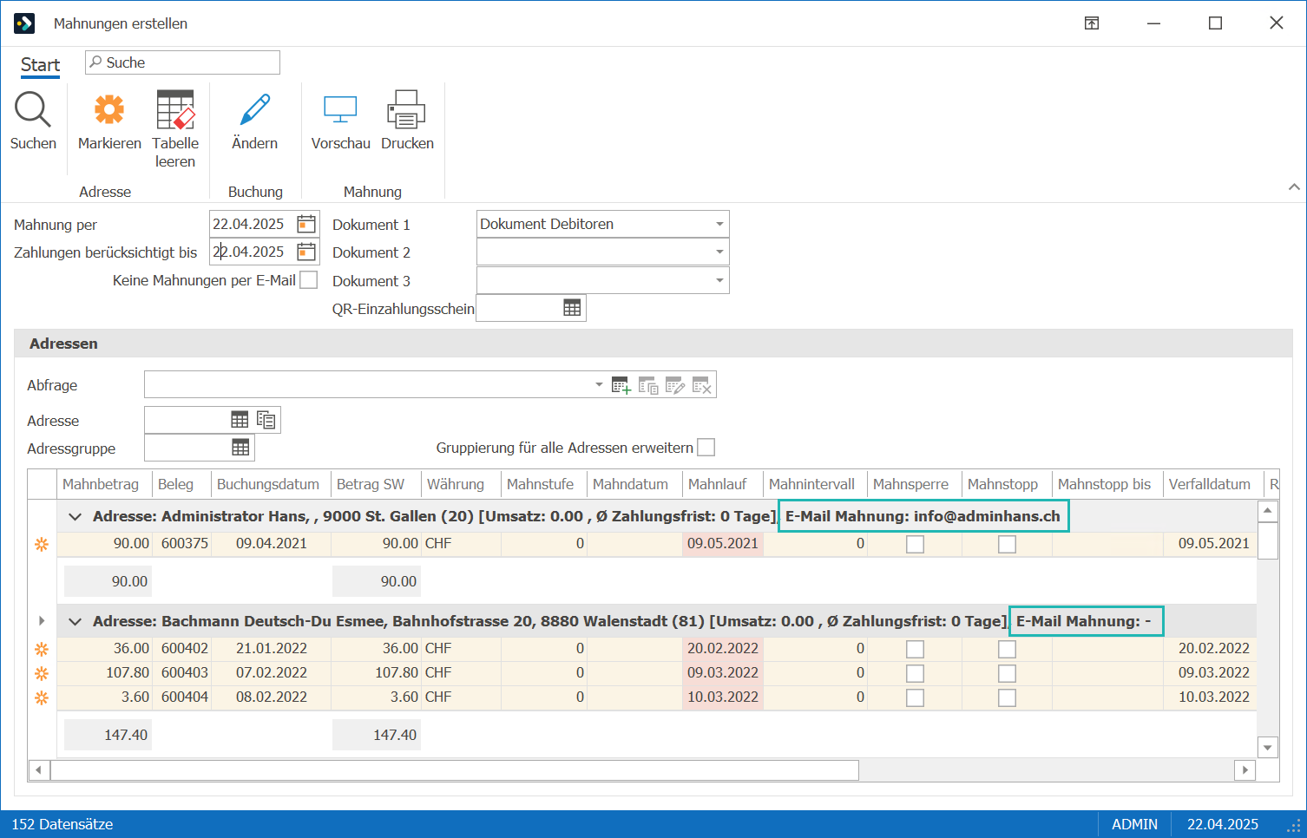The image size is (1307, 838).
Task: Click the ribbon display options icon in title bar
Action: tap(1092, 23)
